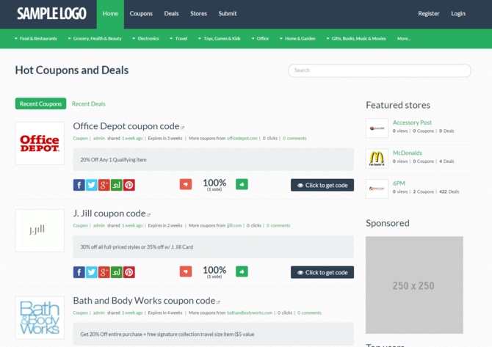492x347 pixels.
Task: Open Coupons in top navigation
Action: 141,14
